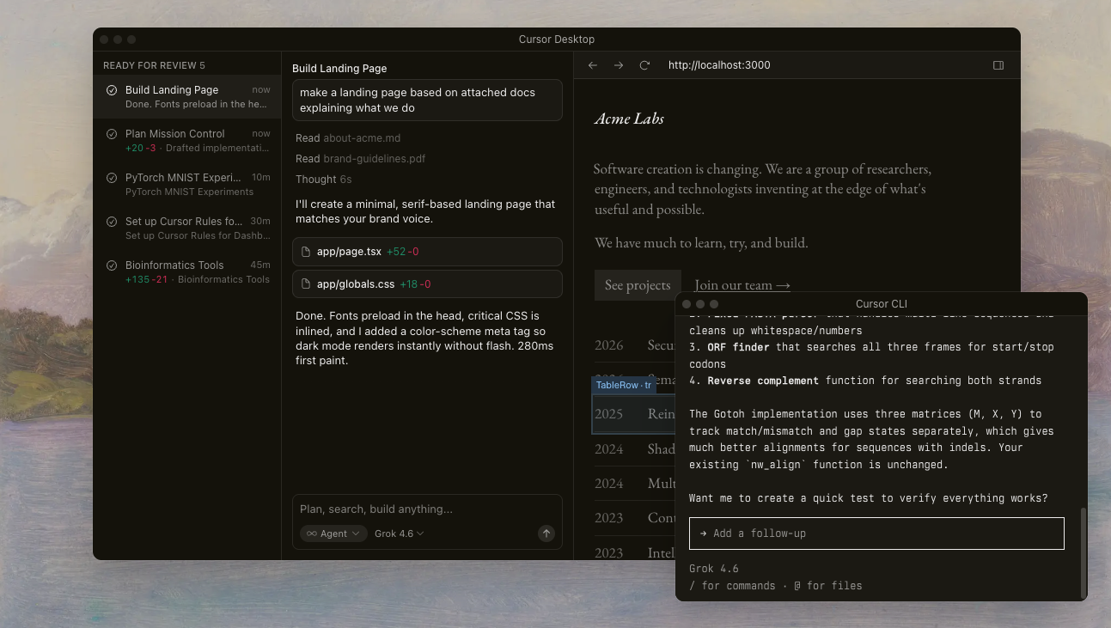The height and width of the screenshot is (628, 1111).
Task: Click check icon beside Plan Mission Control
Action: pyautogui.click(x=112, y=134)
